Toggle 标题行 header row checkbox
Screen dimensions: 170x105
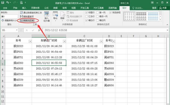click(86, 12)
